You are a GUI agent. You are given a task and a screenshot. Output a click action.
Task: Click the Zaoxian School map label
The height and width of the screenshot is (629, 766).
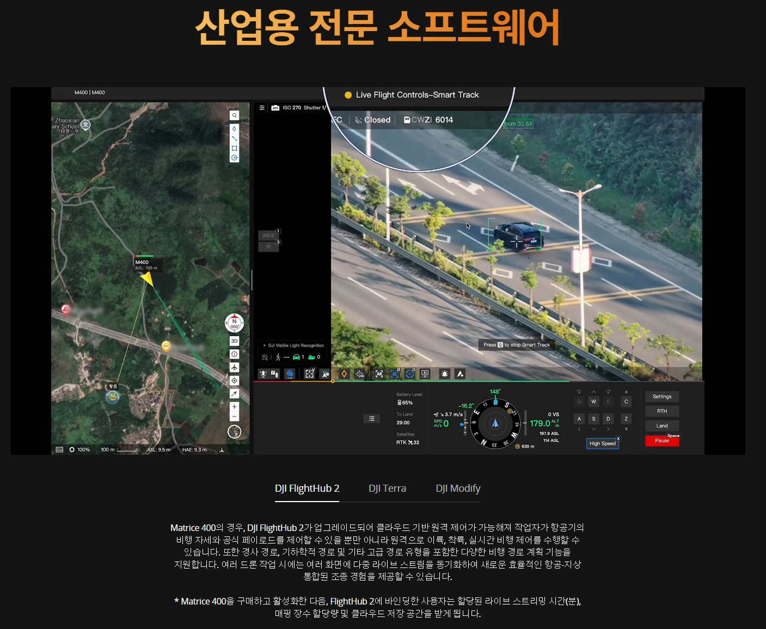pyautogui.click(x=66, y=125)
